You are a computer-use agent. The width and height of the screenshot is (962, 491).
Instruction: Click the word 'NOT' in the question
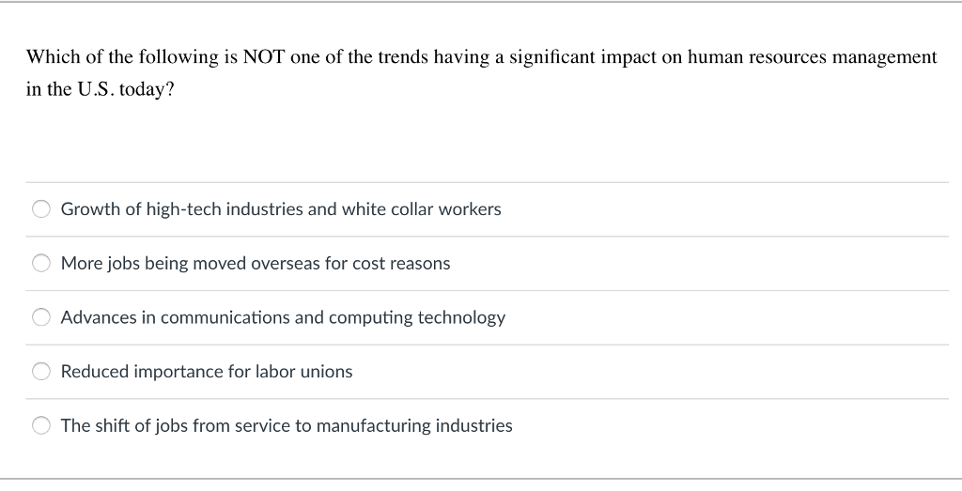[264, 57]
